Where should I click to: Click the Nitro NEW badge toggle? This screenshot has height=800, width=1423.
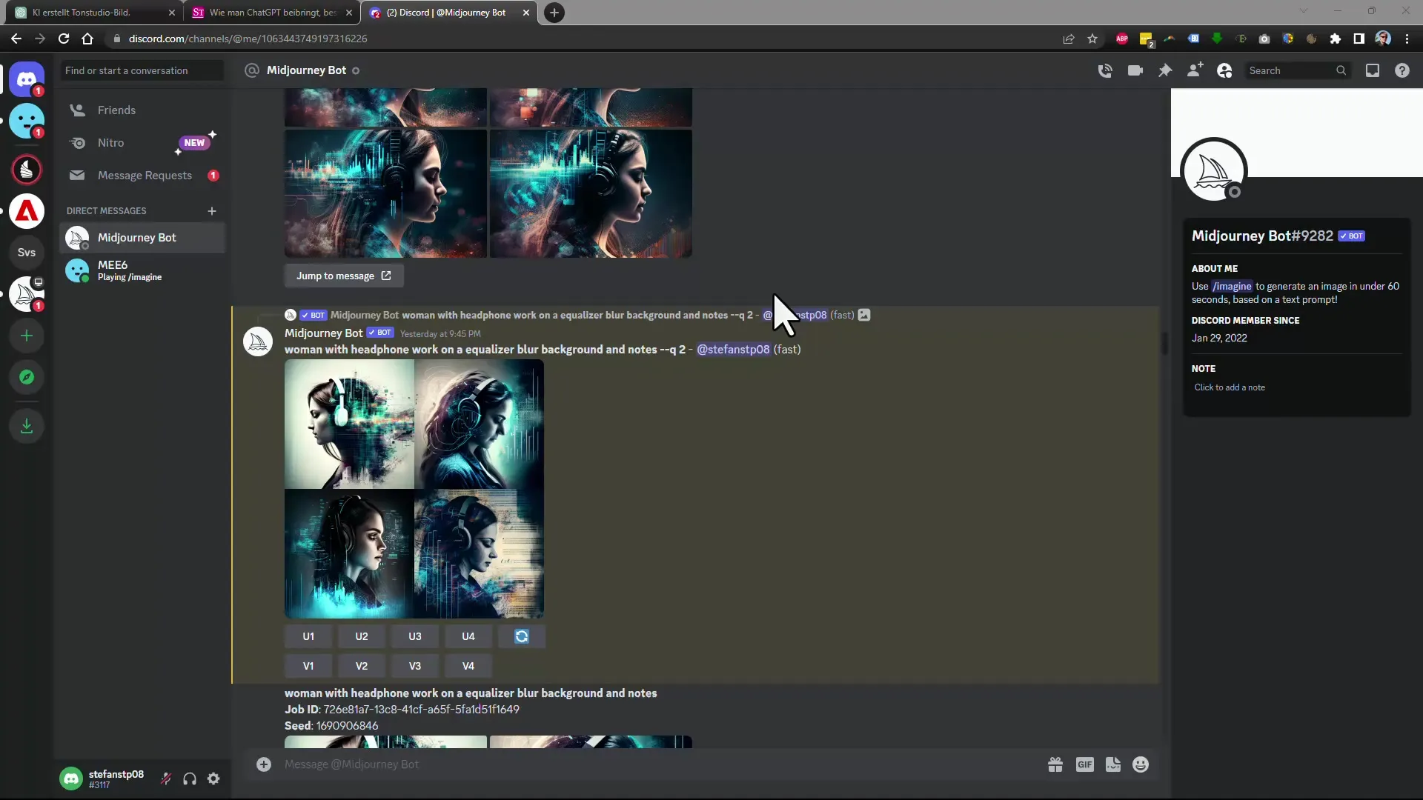tap(194, 143)
